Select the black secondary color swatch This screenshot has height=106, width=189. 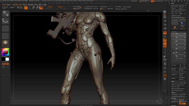click(4, 59)
